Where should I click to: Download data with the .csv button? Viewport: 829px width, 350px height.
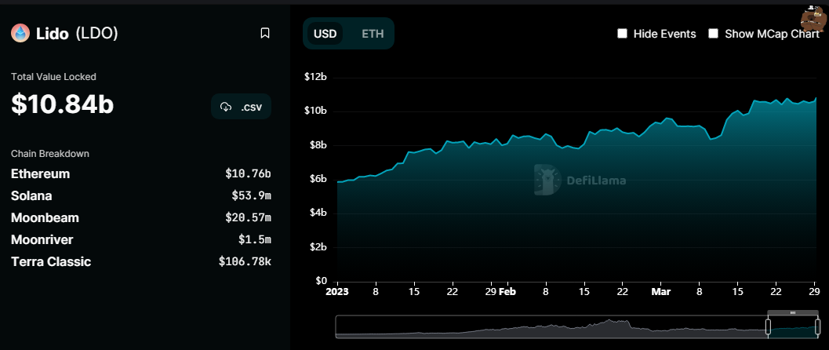242,107
